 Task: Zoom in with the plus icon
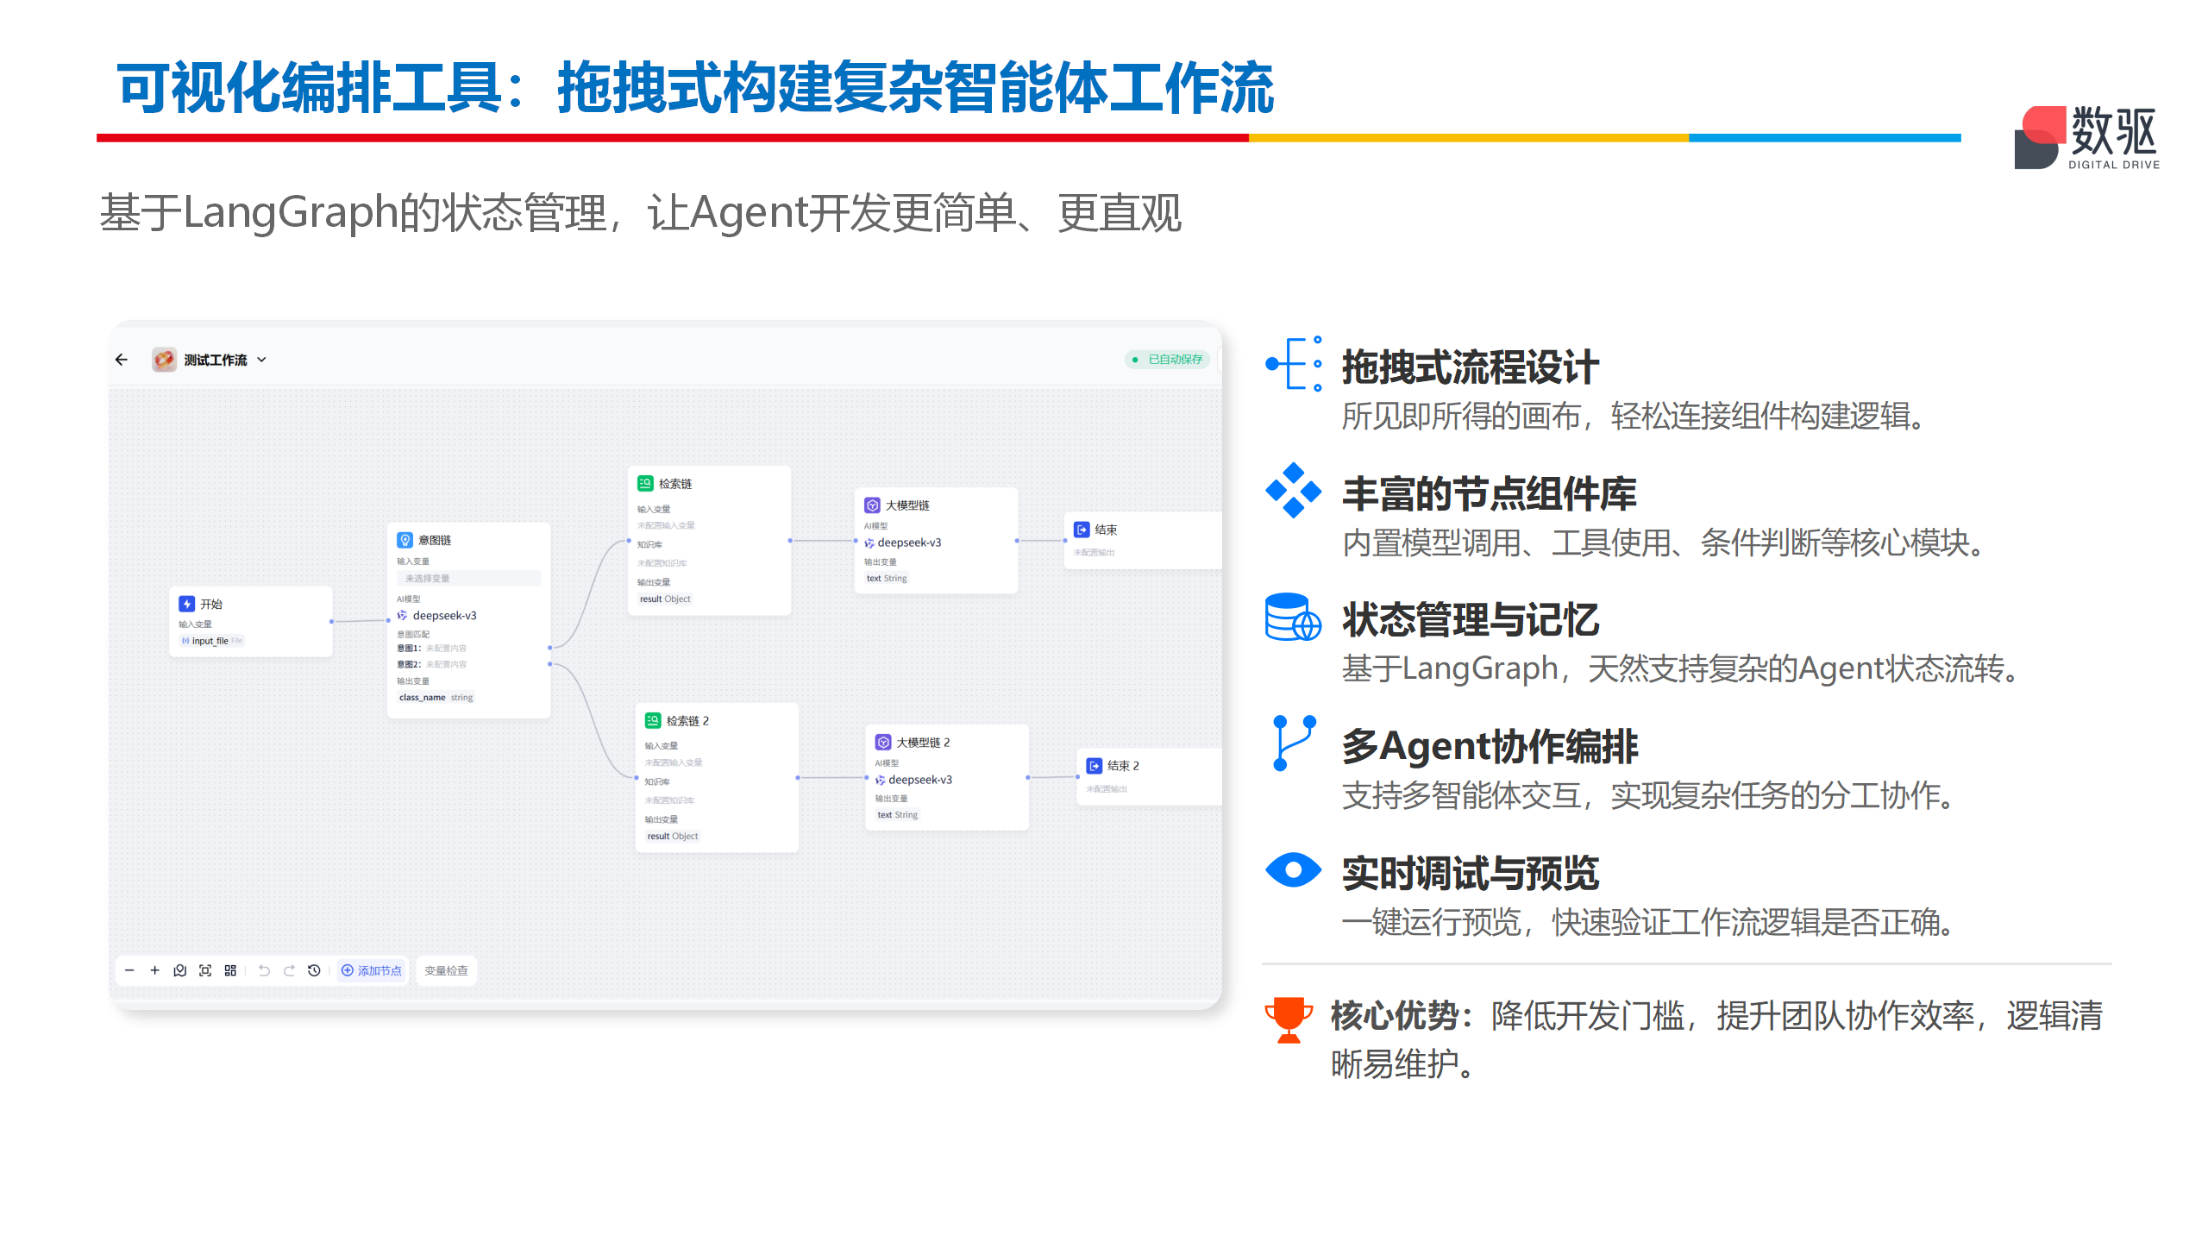154,970
